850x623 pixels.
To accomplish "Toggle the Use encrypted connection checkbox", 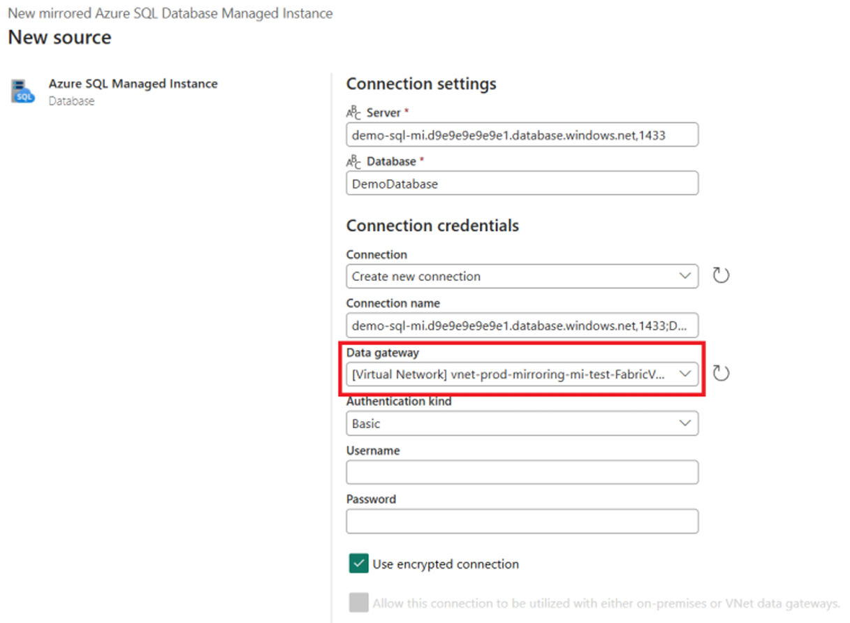I will [358, 564].
